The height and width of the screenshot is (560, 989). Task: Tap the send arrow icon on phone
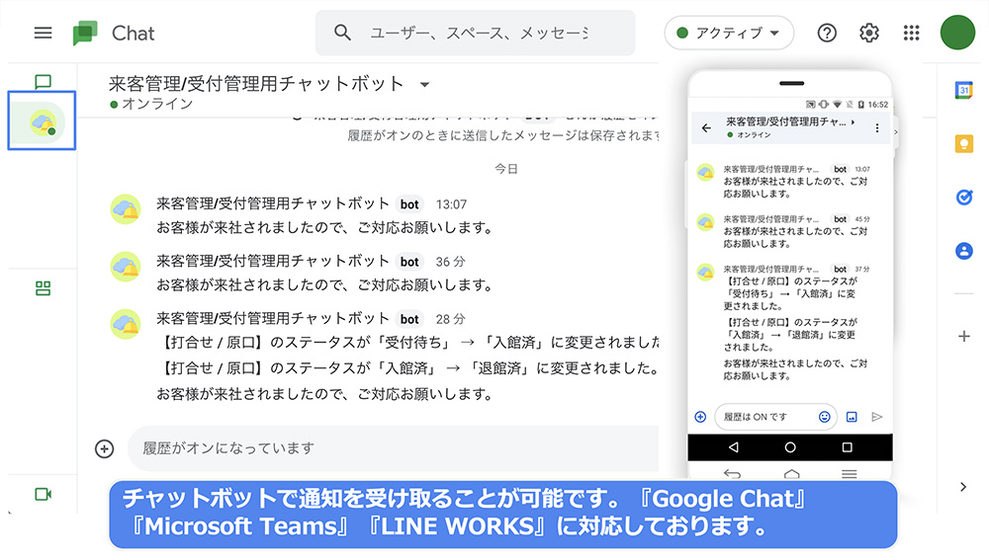coord(876,417)
